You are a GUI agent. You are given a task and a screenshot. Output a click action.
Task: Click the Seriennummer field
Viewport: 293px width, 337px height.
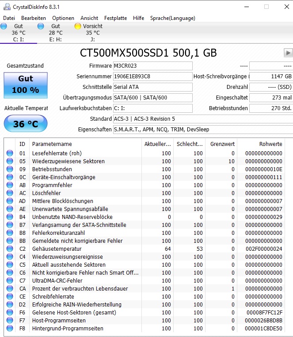point(153,77)
